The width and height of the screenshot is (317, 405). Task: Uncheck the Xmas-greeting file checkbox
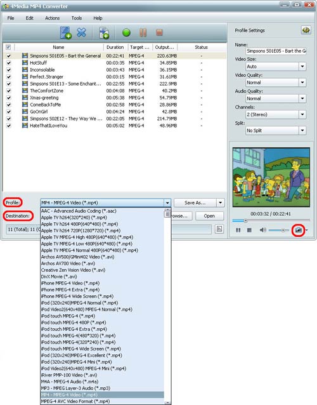click(8, 98)
